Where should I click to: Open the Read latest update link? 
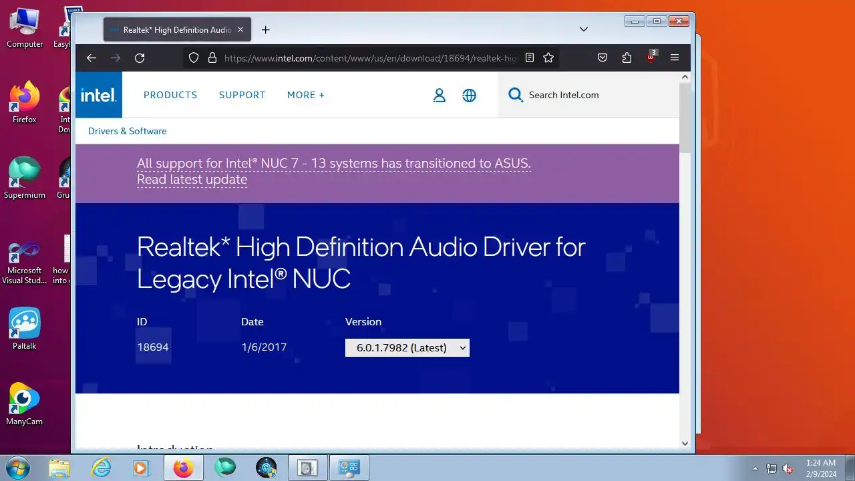point(192,179)
